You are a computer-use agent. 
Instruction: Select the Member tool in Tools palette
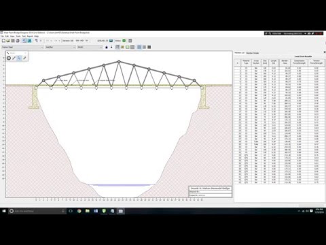(x=14, y=58)
